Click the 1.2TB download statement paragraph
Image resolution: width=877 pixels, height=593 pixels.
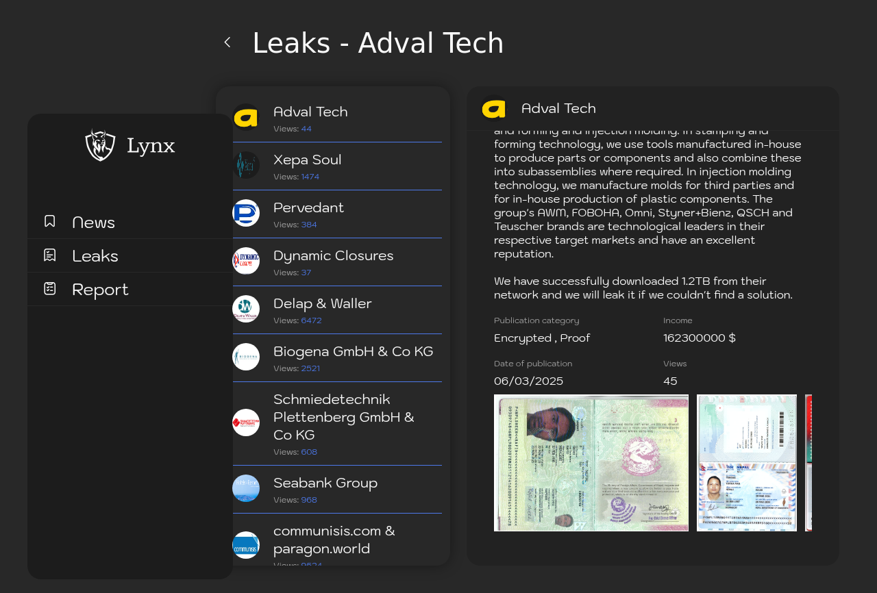pyautogui.click(x=643, y=288)
